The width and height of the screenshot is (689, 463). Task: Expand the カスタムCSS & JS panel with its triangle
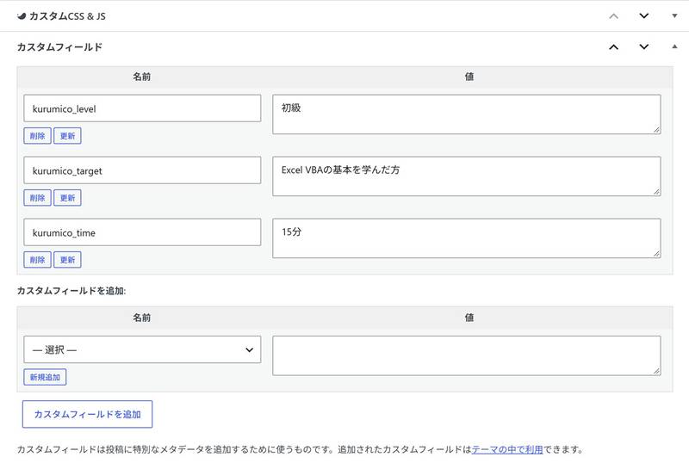[x=674, y=16]
